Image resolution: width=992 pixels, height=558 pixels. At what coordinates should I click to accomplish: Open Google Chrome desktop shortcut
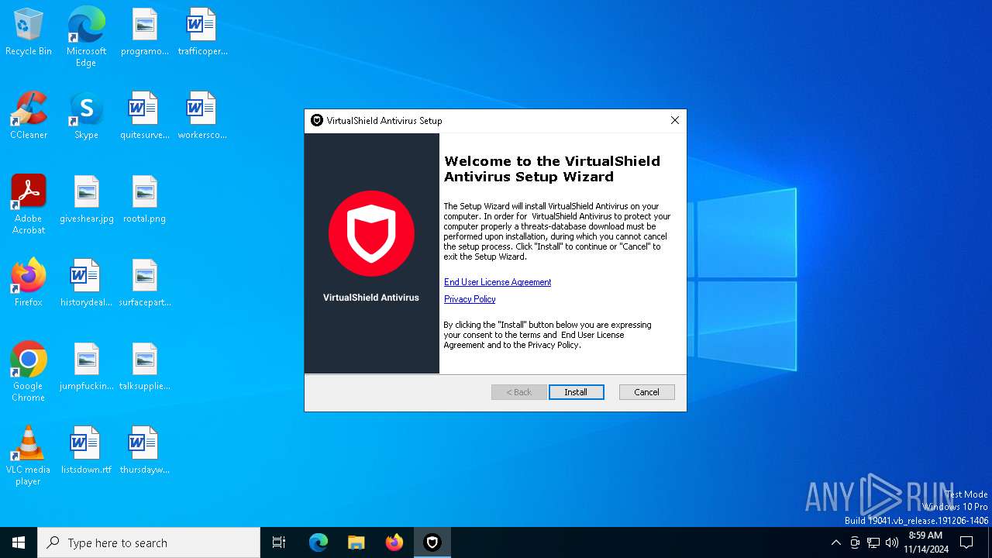29,372
